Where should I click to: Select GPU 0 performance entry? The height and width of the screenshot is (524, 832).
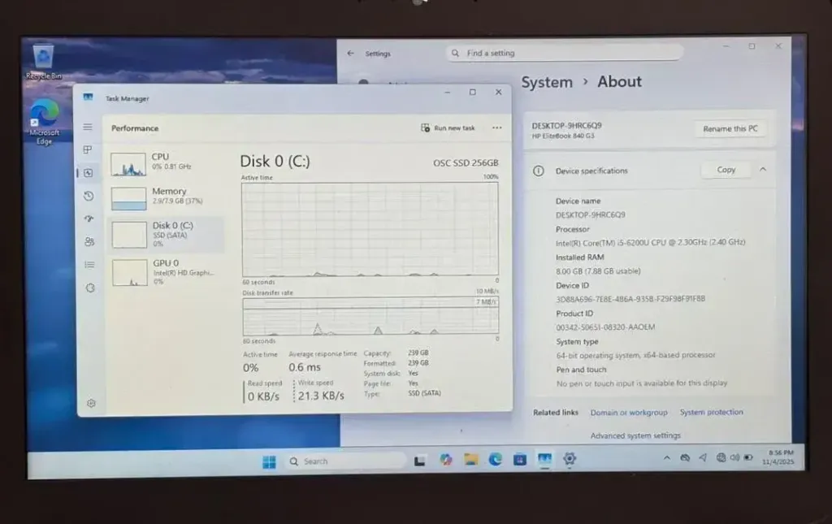coord(166,271)
